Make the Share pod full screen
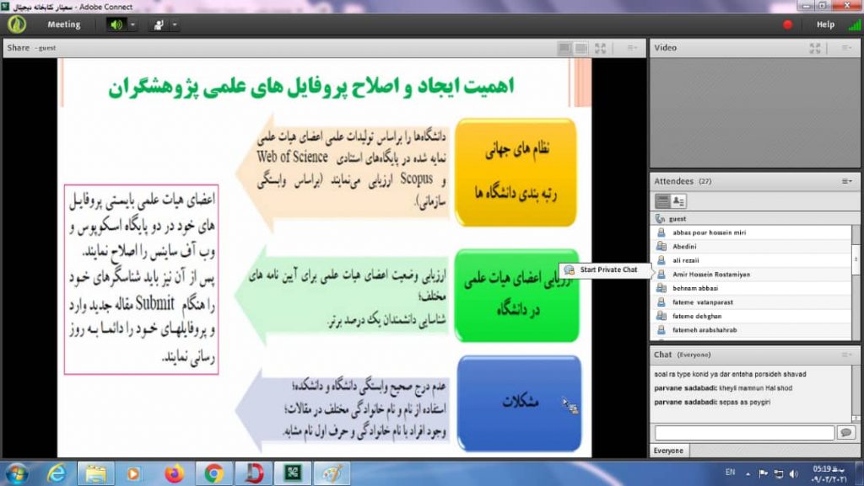 click(600, 48)
